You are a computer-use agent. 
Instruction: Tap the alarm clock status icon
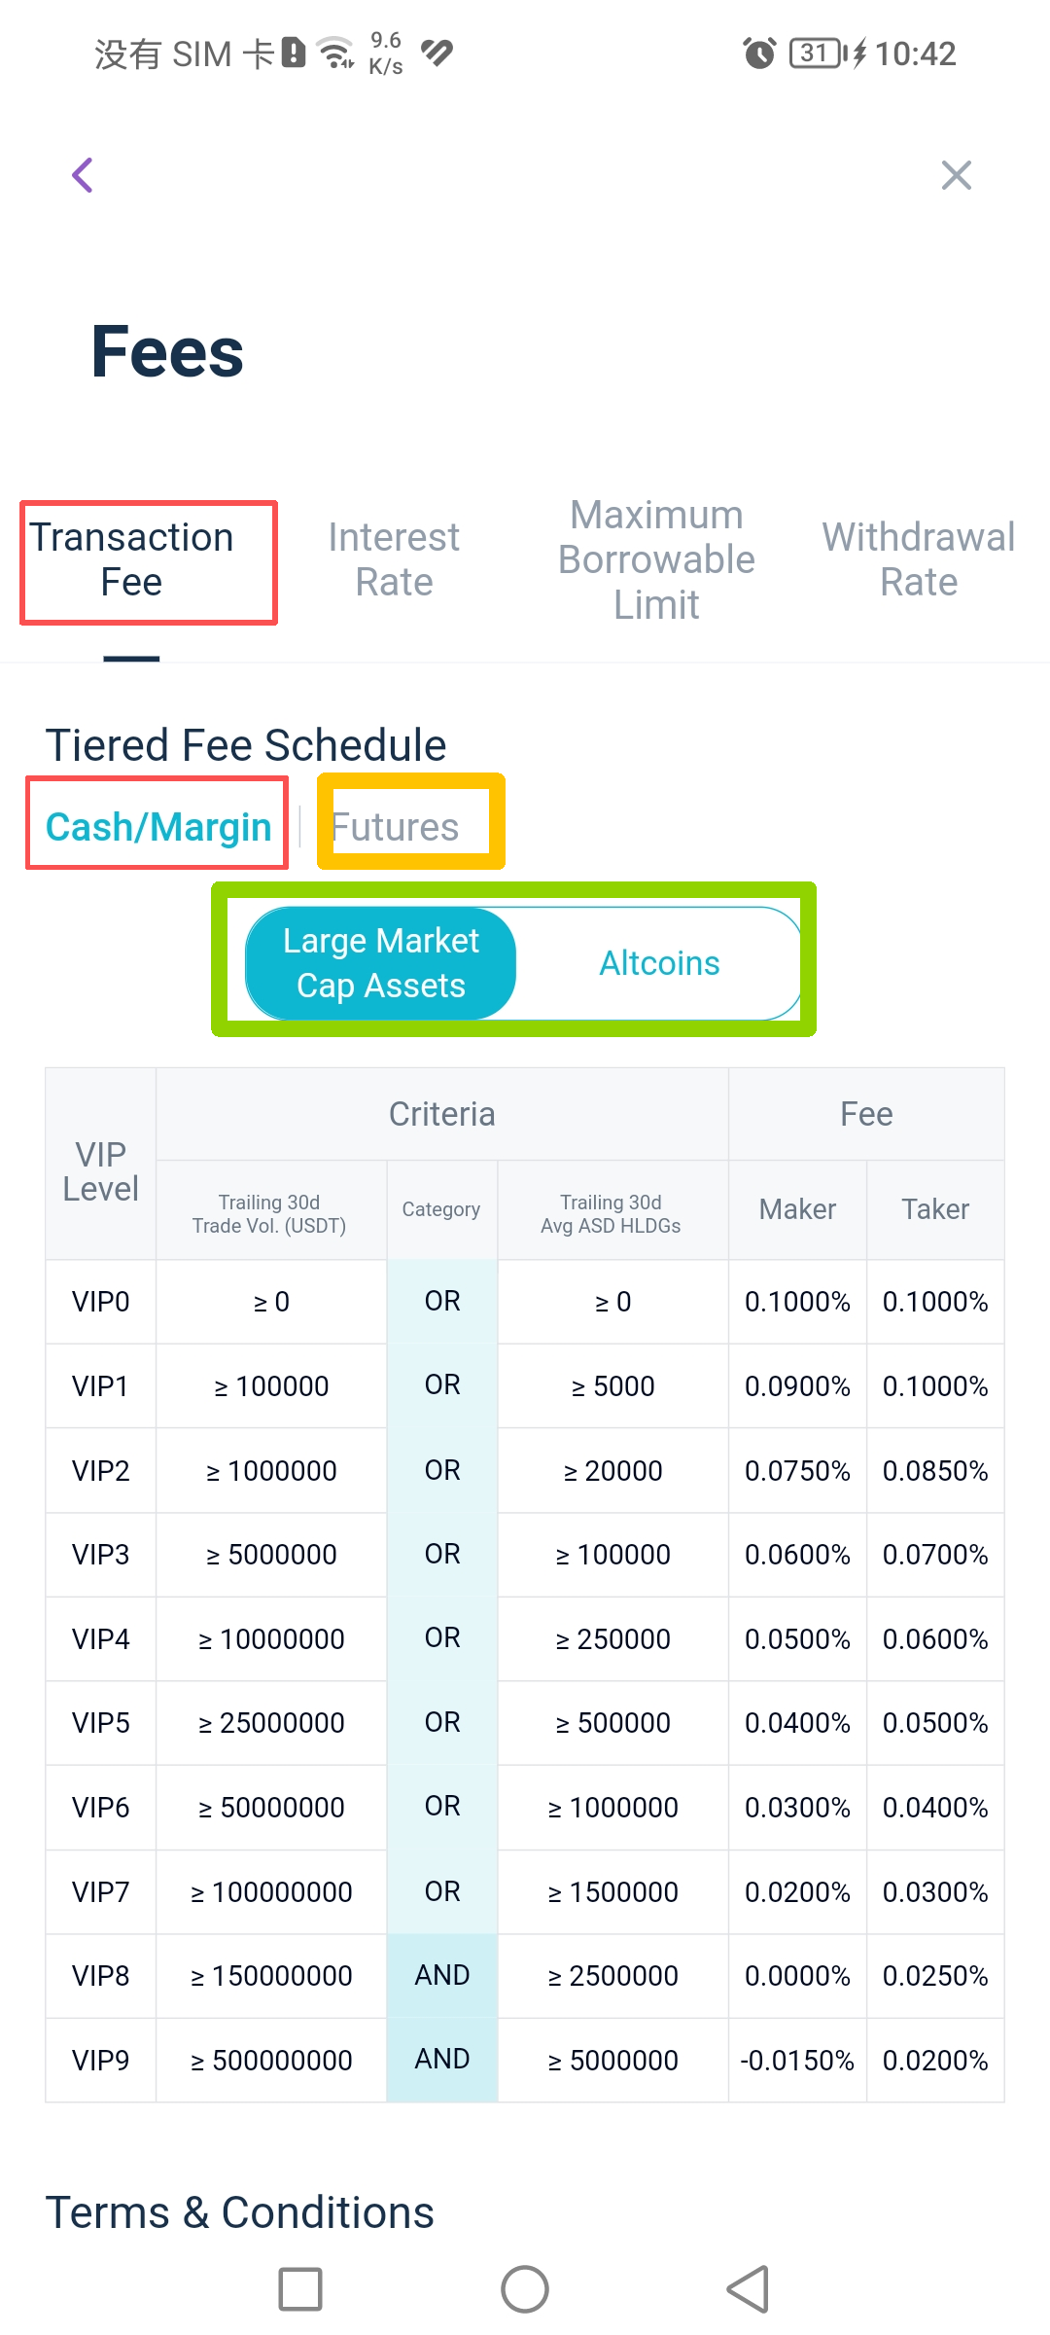coord(759,53)
